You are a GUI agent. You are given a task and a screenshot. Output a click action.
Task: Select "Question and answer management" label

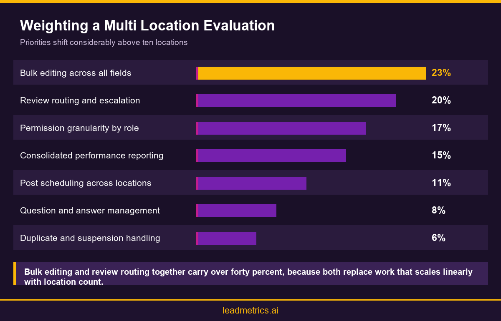pyautogui.click(x=90, y=211)
